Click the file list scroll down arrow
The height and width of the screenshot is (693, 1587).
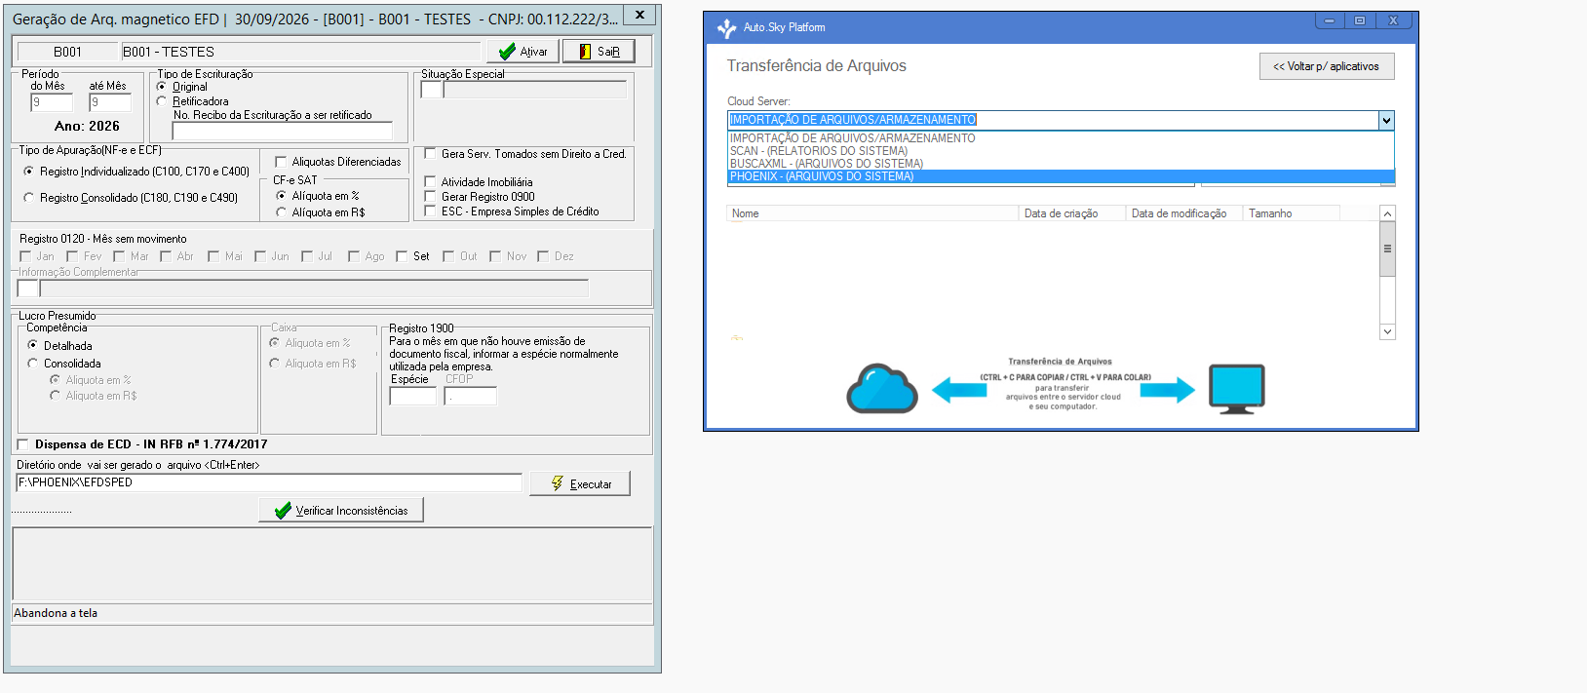pos(1388,331)
